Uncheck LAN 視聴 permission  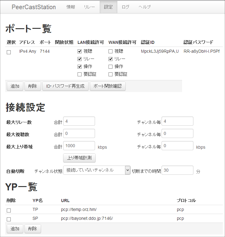79,52
